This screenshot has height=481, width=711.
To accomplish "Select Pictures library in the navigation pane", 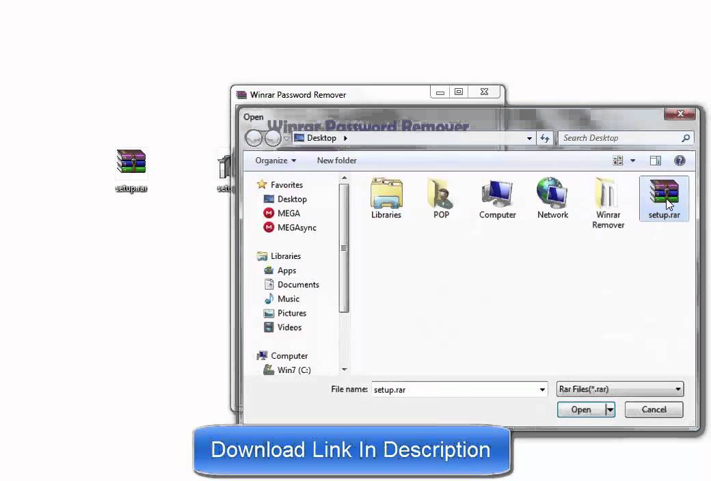I will [x=285, y=313].
